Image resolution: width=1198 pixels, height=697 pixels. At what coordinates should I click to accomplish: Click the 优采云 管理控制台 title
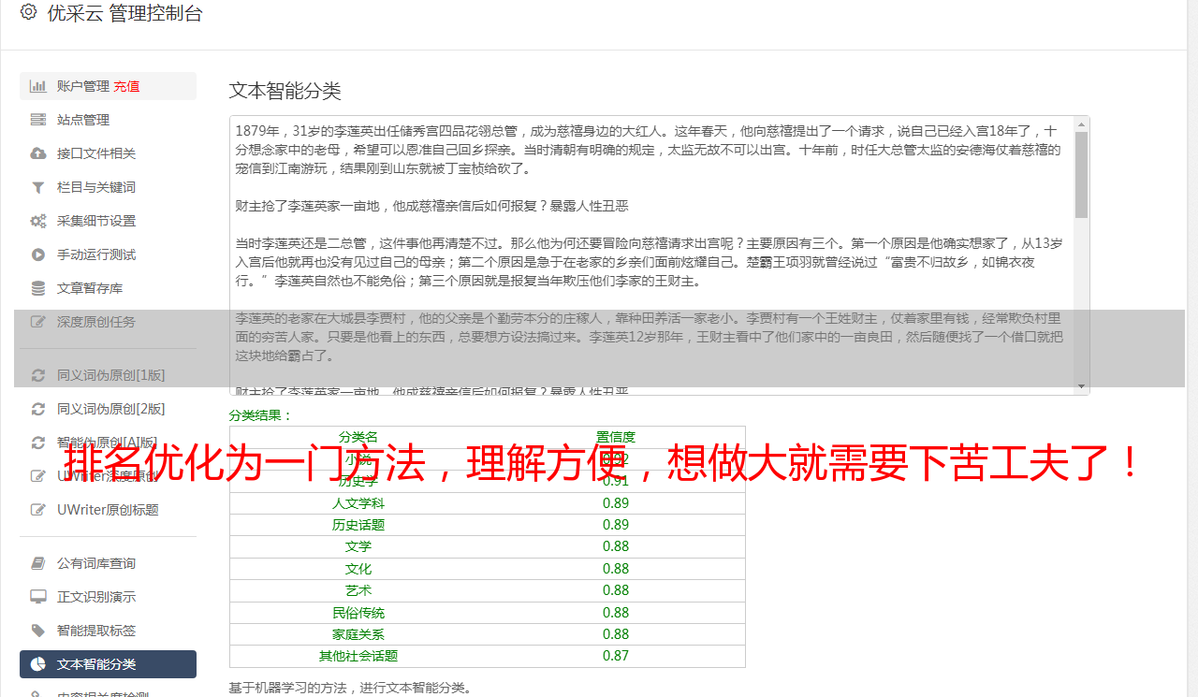(x=124, y=13)
